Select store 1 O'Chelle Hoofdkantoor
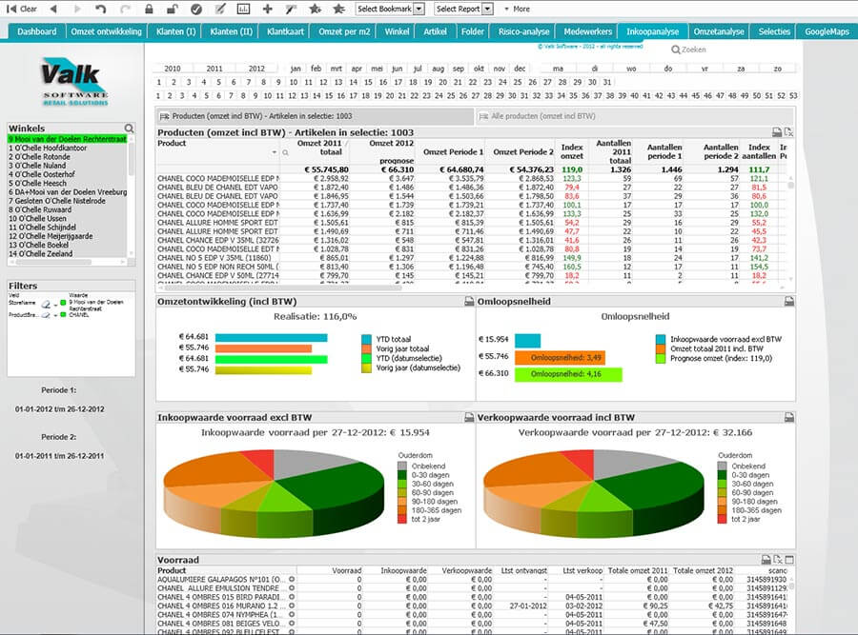Screen dimensions: 858x635 [68, 149]
